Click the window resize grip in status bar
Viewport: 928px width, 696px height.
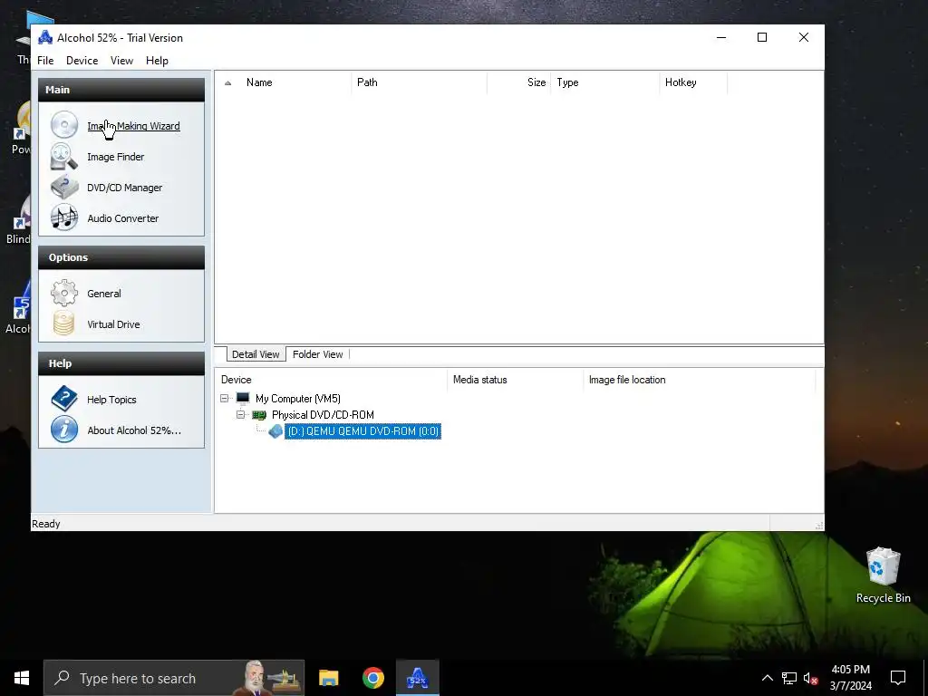(x=819, y=525)
